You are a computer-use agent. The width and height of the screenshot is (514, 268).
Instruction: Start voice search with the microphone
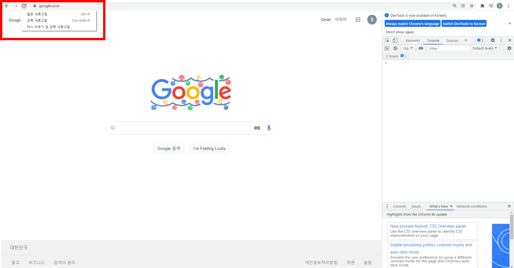pos(269,128)
